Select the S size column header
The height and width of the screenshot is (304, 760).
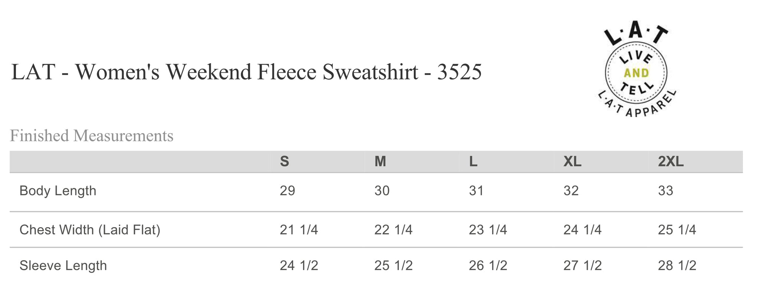coord(284,162)
